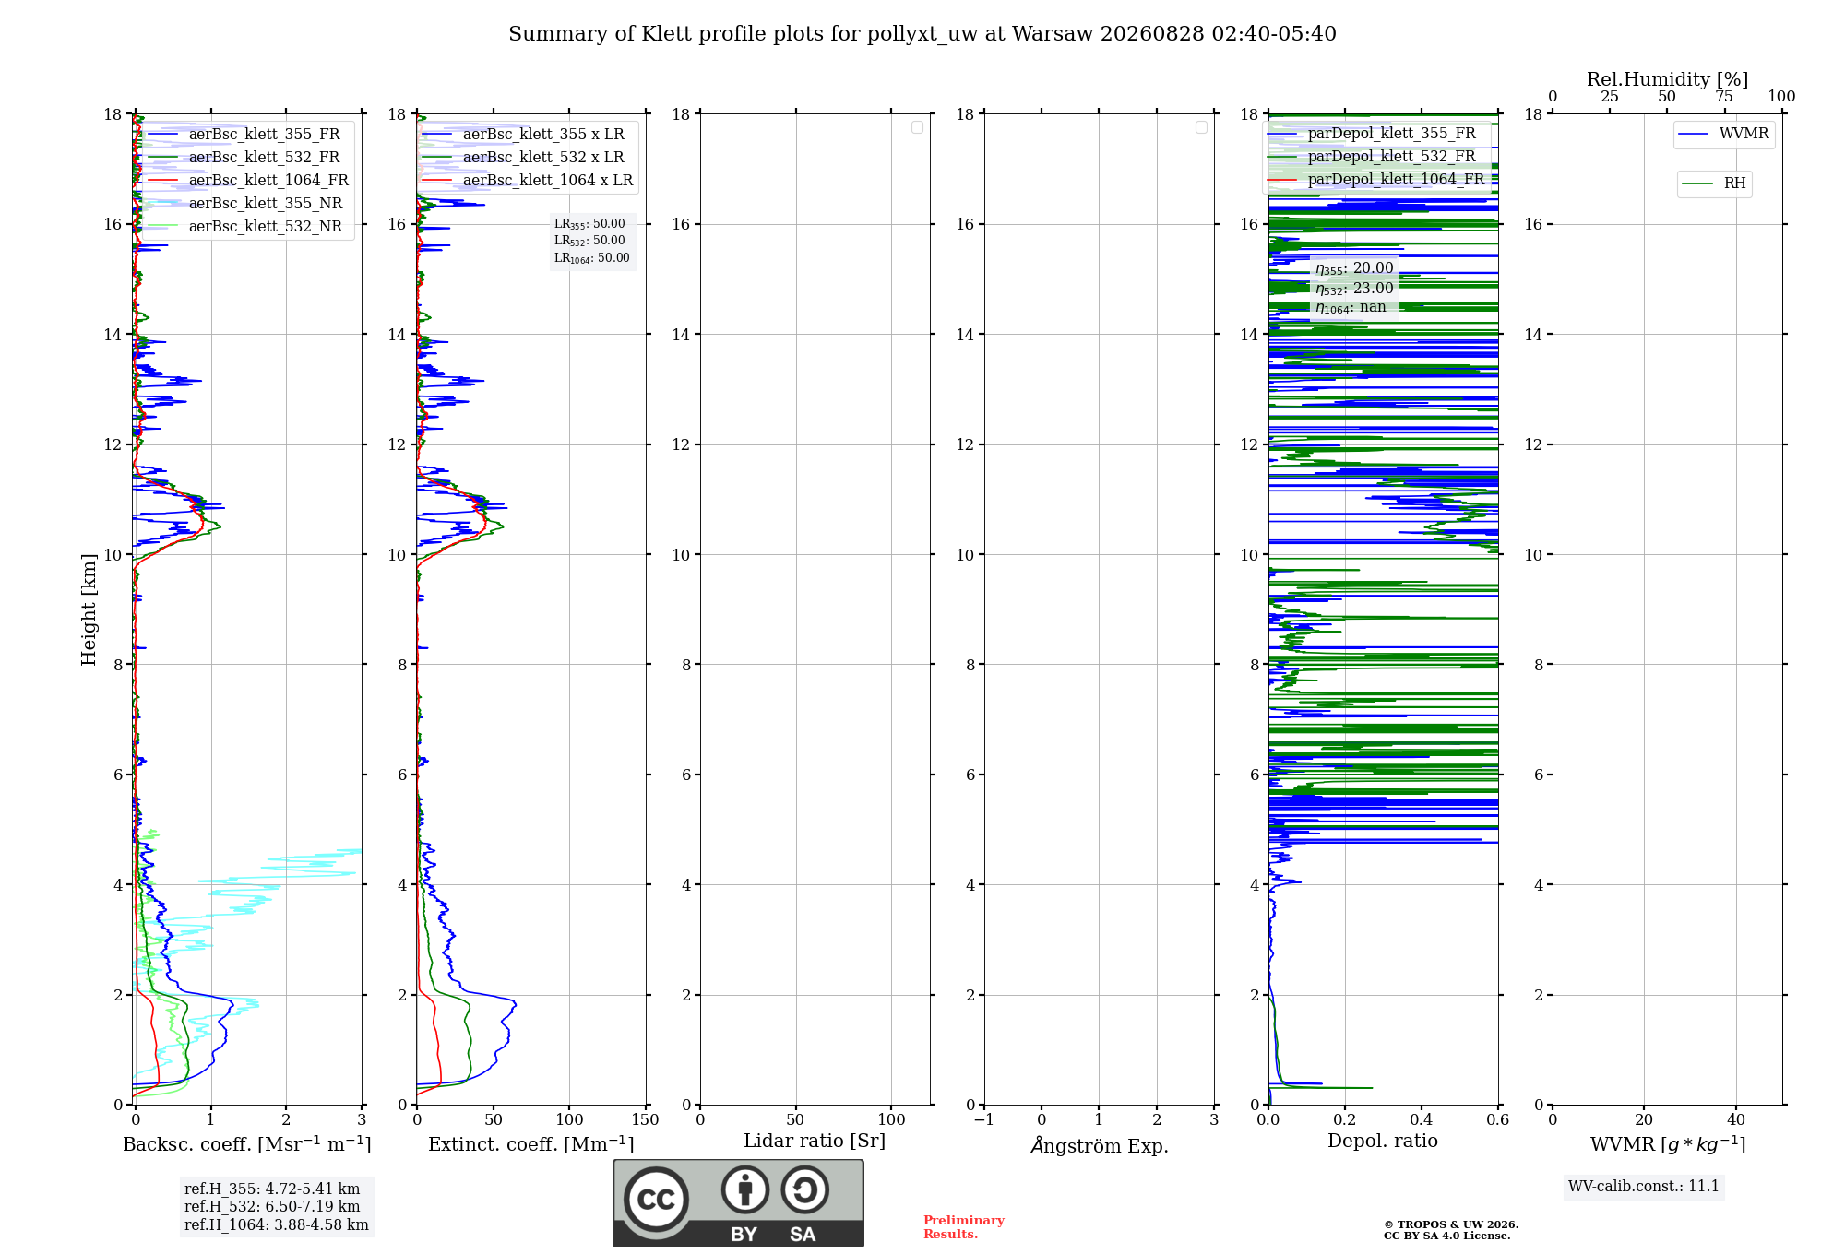The image size is (1845, 1254).
Task: Click legend entry aerBsc_klett_355_NR
Action: [244, 203]
